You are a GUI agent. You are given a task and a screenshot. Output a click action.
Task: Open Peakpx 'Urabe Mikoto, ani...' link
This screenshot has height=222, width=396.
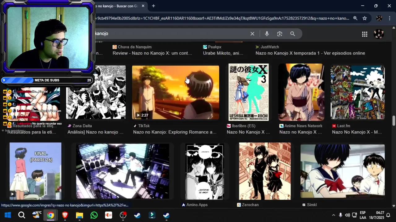(x=223, y=53)
